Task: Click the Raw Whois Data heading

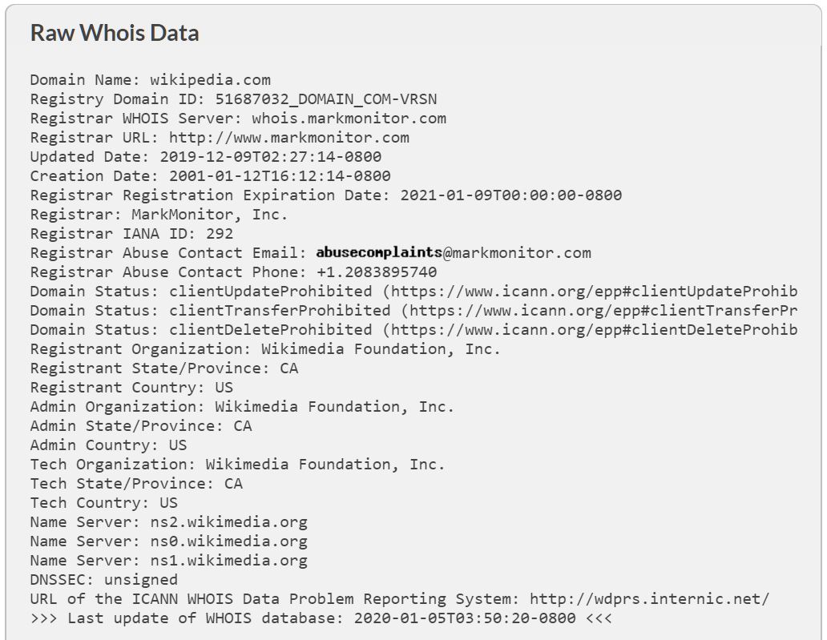Action: (x=115, y=33)
